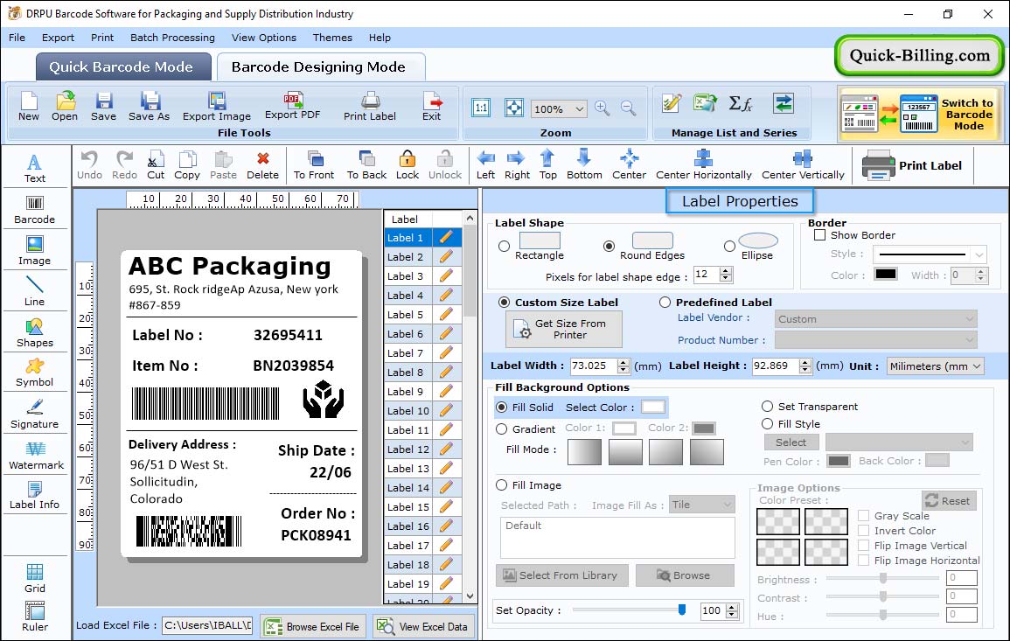Click the Exit icon

coord(432,107)
